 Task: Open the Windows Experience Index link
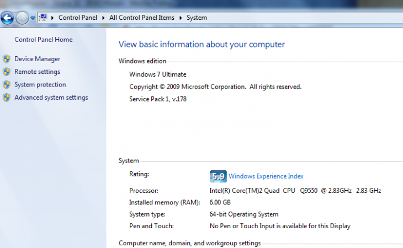click(266, 176)
